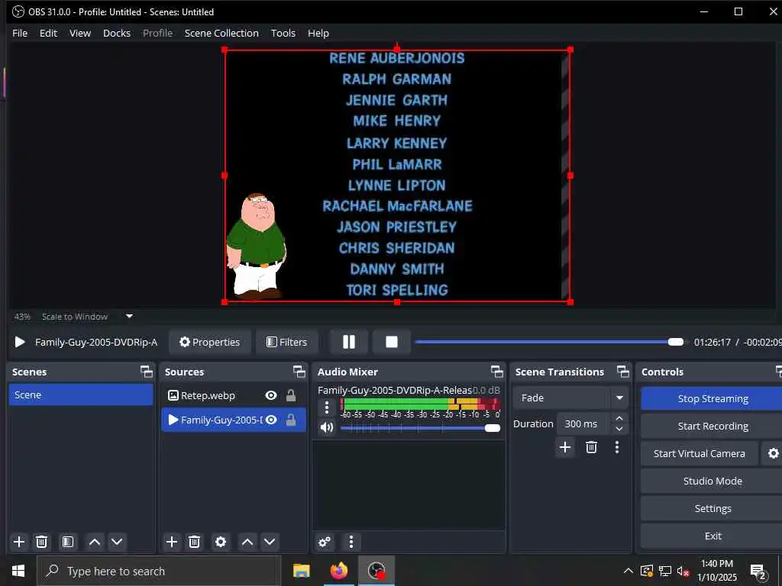Viewport: 782px width, 586px height.
Task: Select the Scene item in Scenes list
Action: point(81,394)
